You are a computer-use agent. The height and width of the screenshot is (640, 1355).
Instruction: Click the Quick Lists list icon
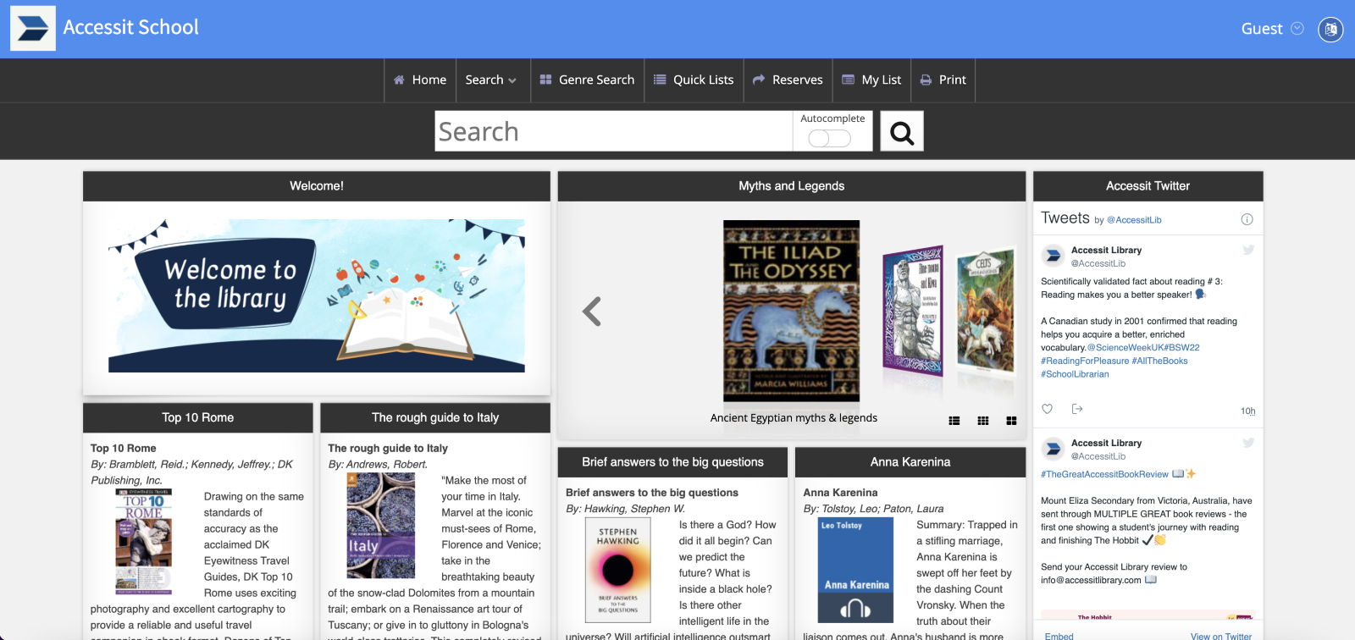point(660,80)
